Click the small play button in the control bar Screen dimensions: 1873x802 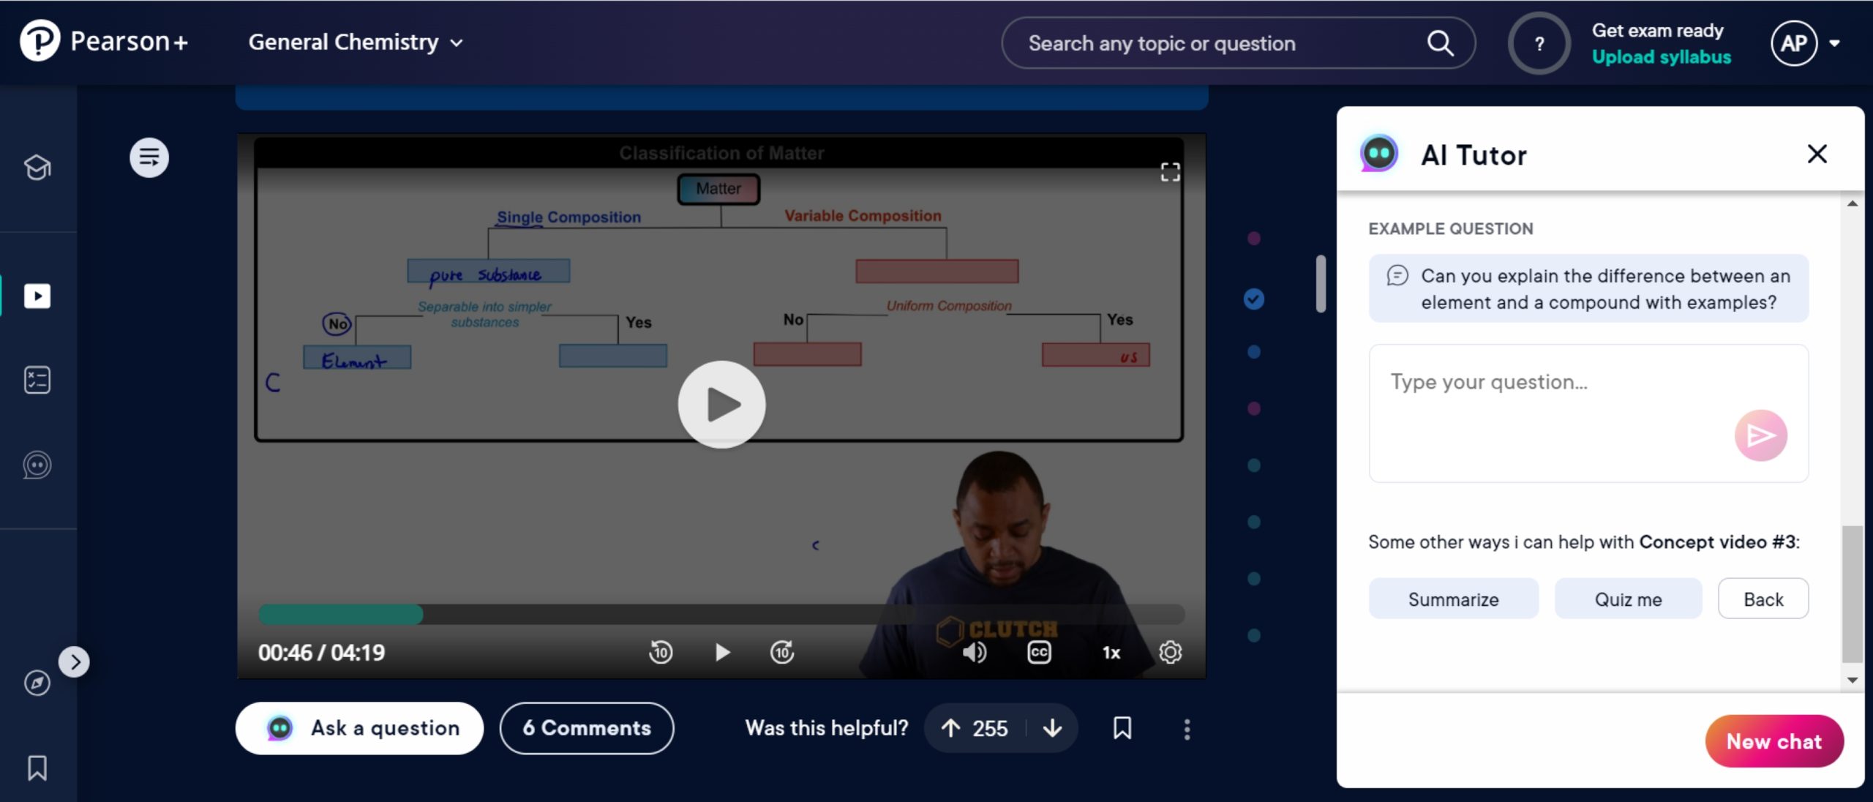(722, 651)
